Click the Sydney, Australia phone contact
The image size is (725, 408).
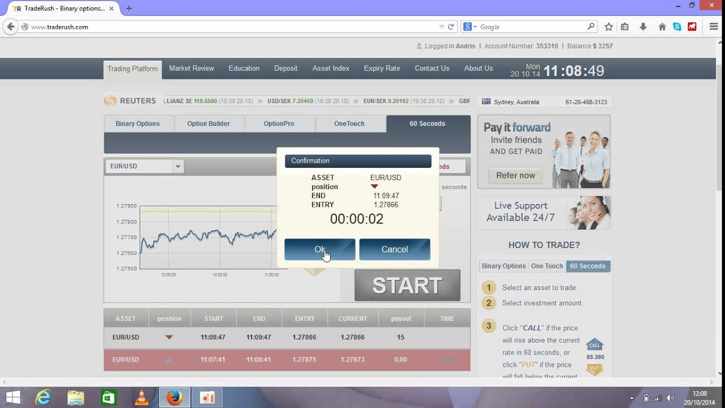[x=544, y=102]
